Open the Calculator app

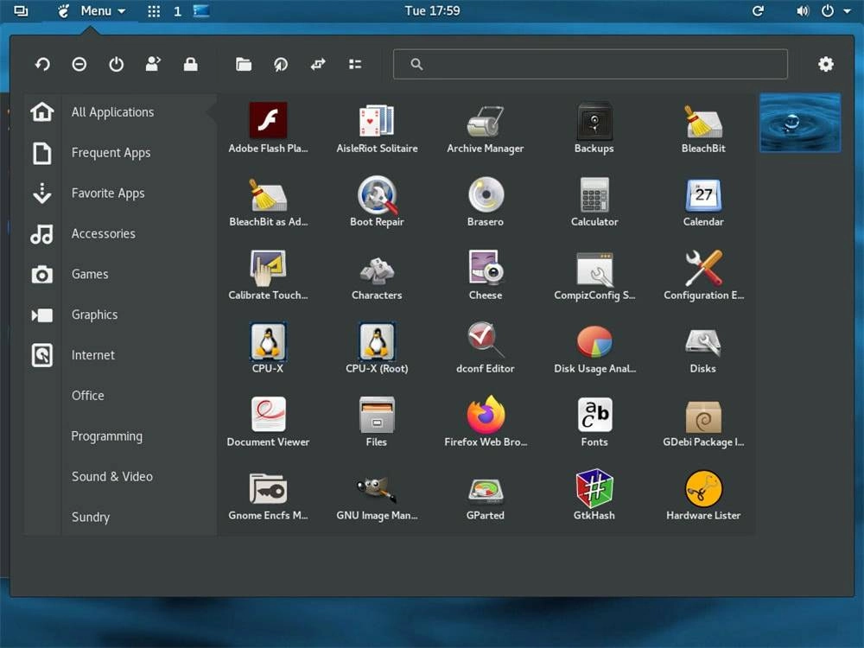pos(594,201)
